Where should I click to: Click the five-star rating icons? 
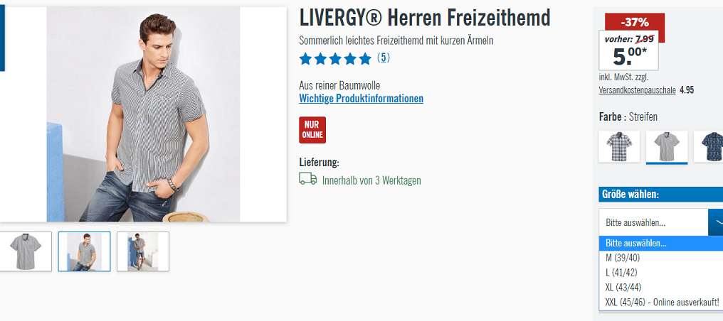point(335,59)
